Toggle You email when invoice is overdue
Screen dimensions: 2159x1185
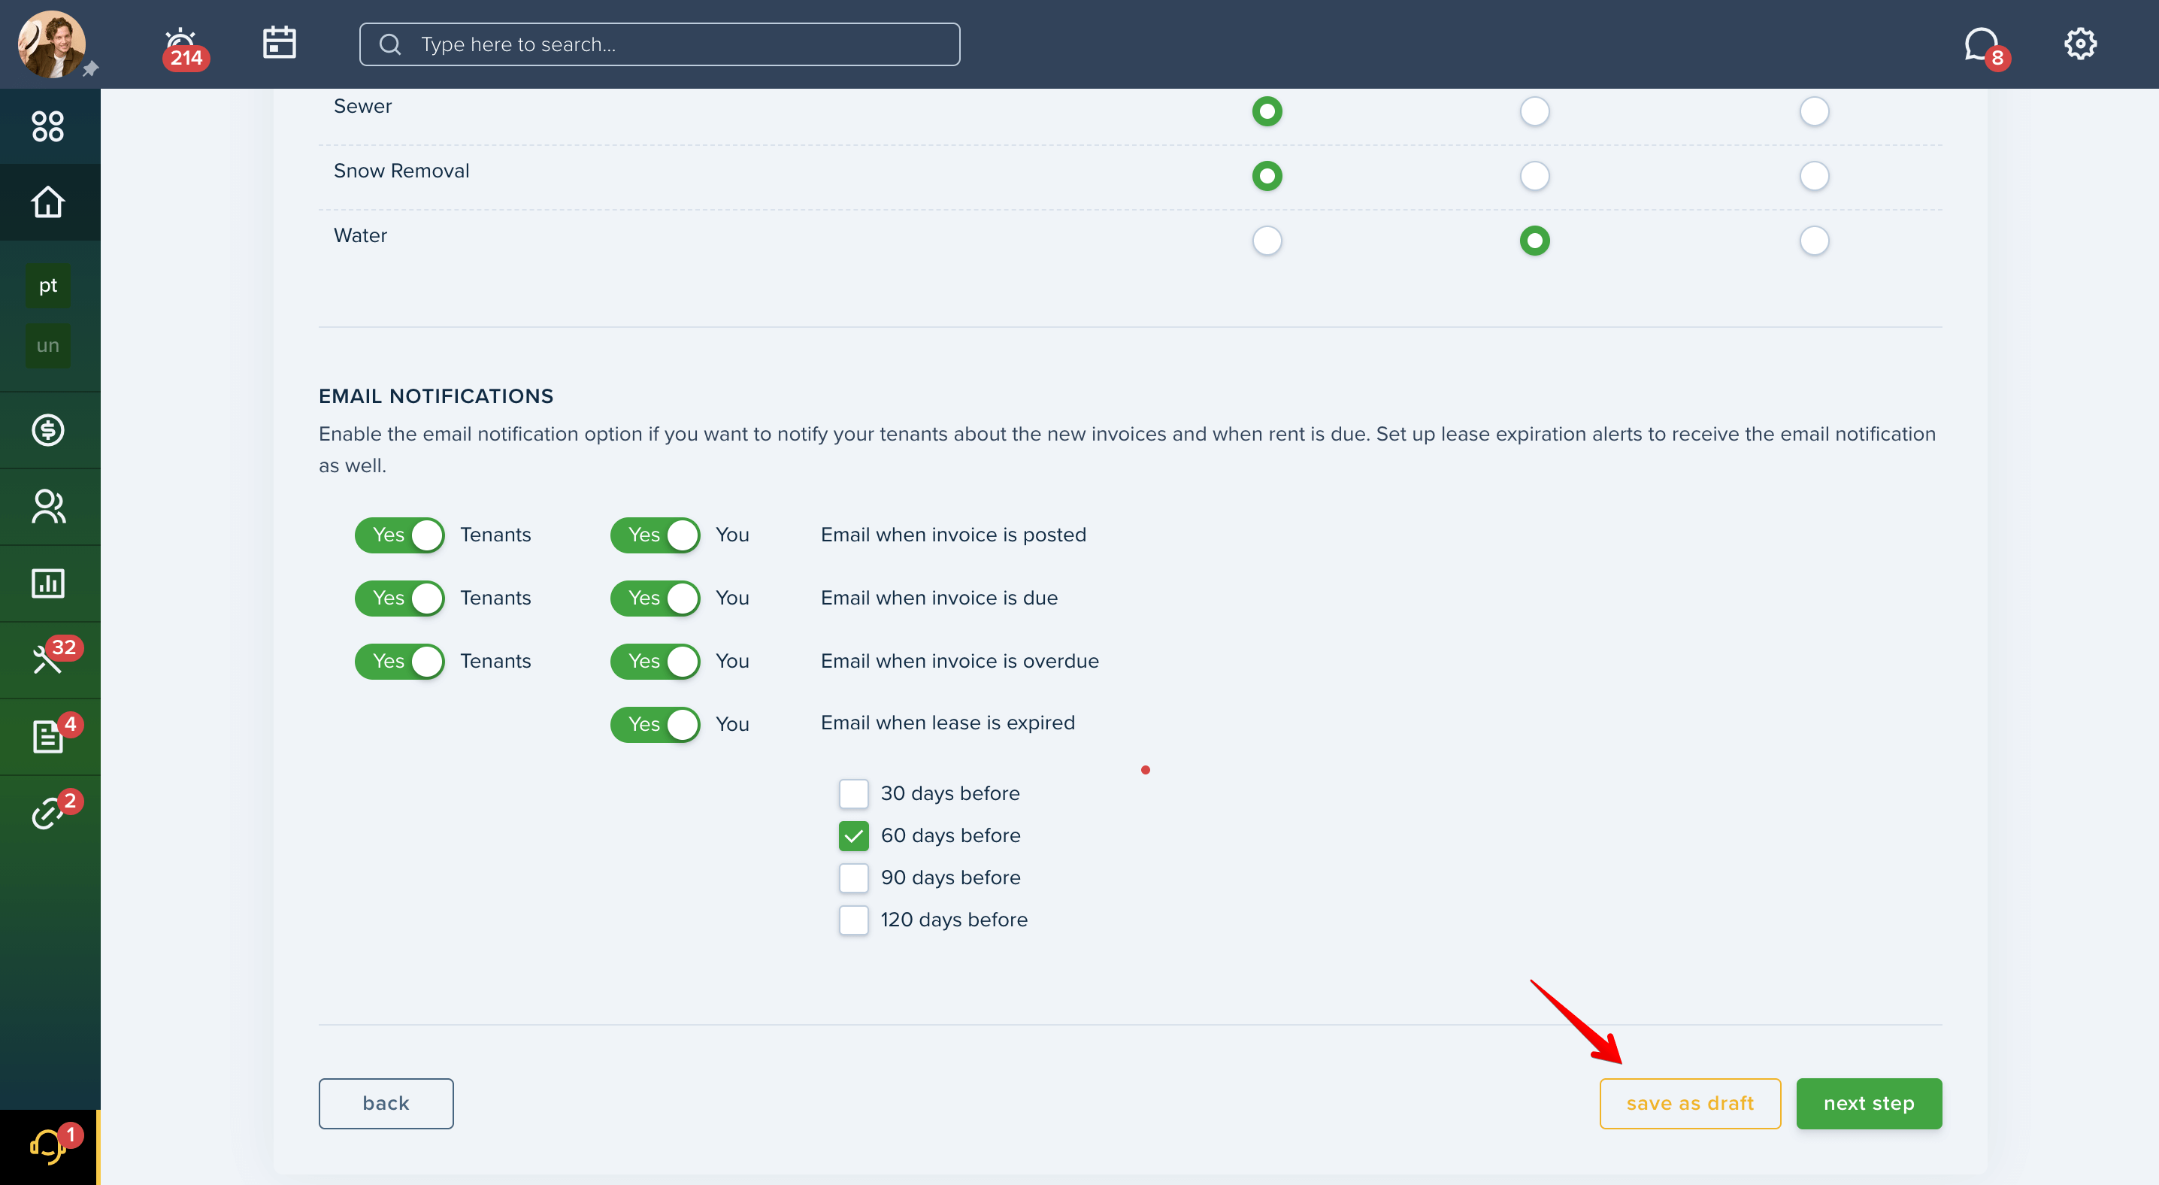click(655, 661)
